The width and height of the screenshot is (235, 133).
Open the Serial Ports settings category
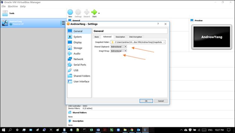(x=79, y=65)
